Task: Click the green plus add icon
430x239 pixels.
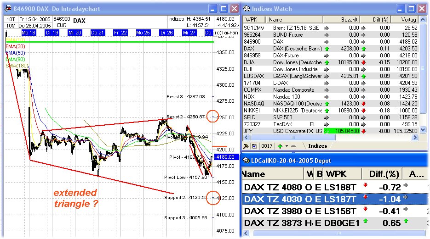Action: click(x=280, y=146)
